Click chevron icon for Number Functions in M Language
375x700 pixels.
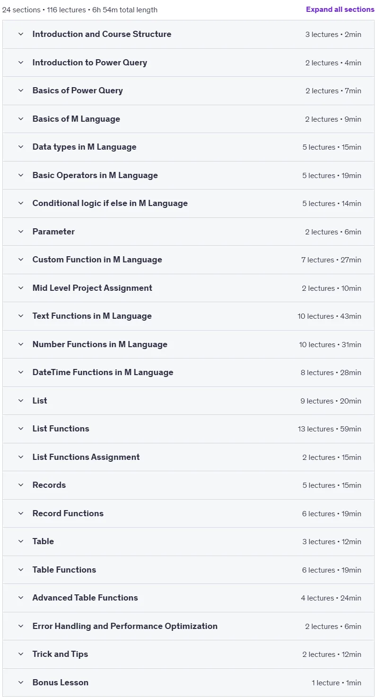[21, 344]
